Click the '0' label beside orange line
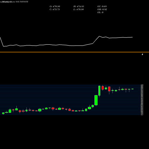Image resolution: width=149 pixels, height=149 pixels. (x=142, y=55)
